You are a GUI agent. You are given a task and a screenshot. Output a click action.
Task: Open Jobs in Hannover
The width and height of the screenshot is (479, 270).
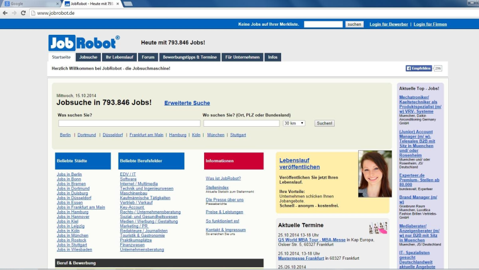coord(73,216)
